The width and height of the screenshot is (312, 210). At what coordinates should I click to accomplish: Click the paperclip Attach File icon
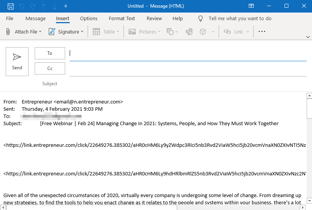point(8,32)
